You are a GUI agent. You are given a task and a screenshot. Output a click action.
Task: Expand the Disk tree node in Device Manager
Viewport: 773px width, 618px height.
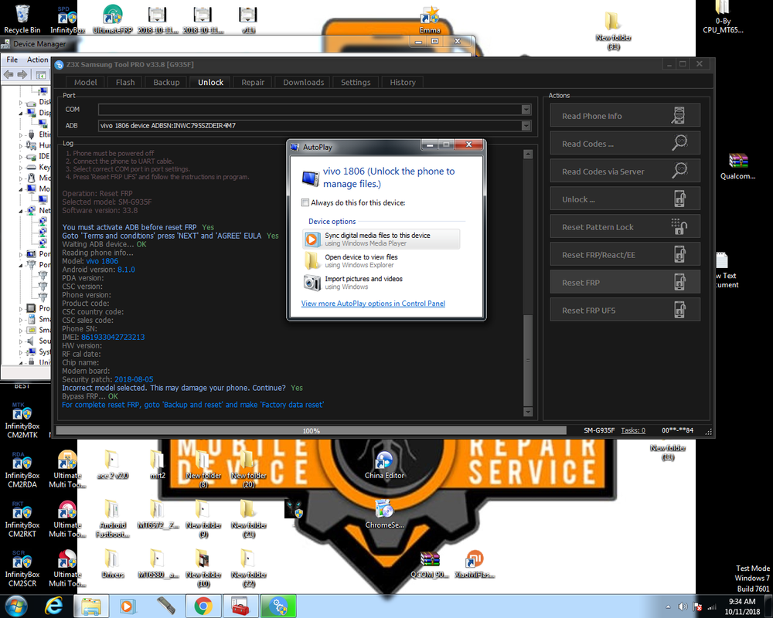(21, 103)
